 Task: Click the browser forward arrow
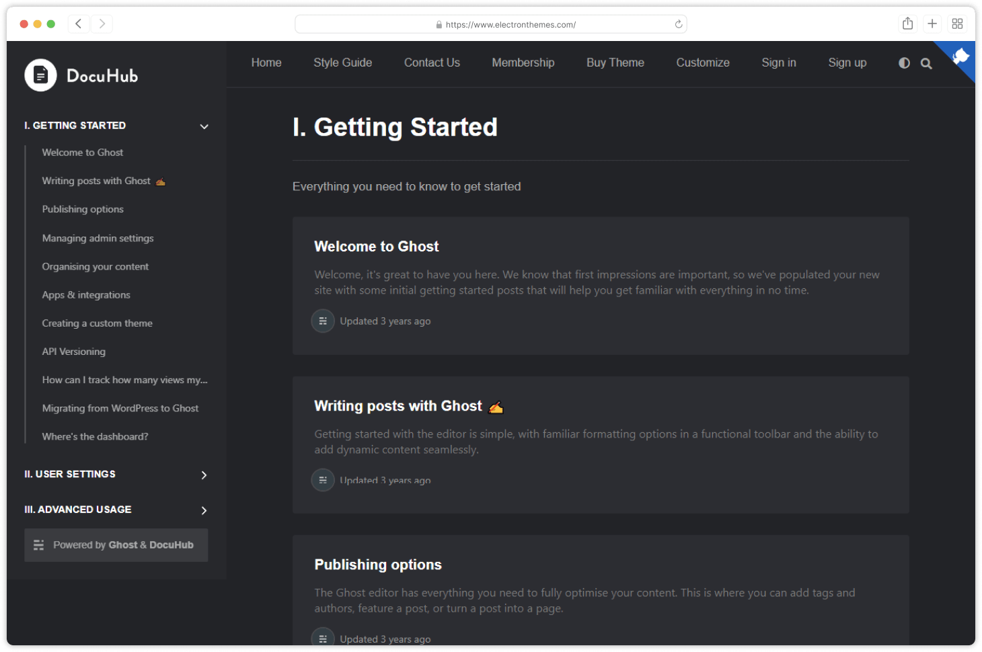[x=102, y=24]
